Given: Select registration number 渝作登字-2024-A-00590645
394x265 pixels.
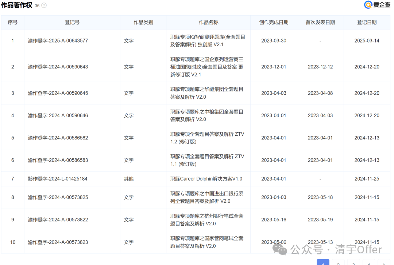Looking at the screenshot, I should coord(58,93).
